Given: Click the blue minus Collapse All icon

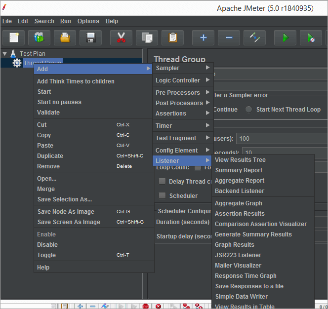Looking at the screenshot, I should coord(229,38).
